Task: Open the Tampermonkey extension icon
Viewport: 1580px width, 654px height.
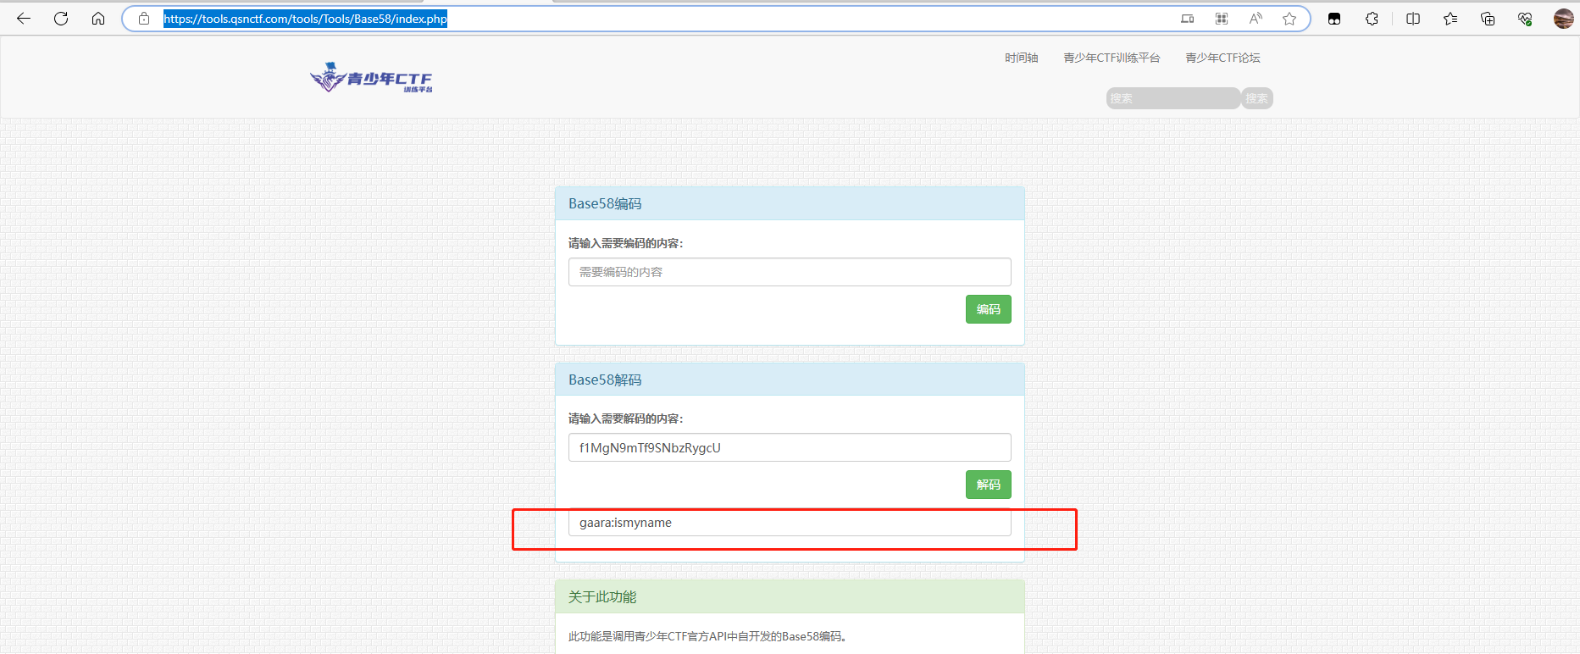Action: coord(1334,19)
